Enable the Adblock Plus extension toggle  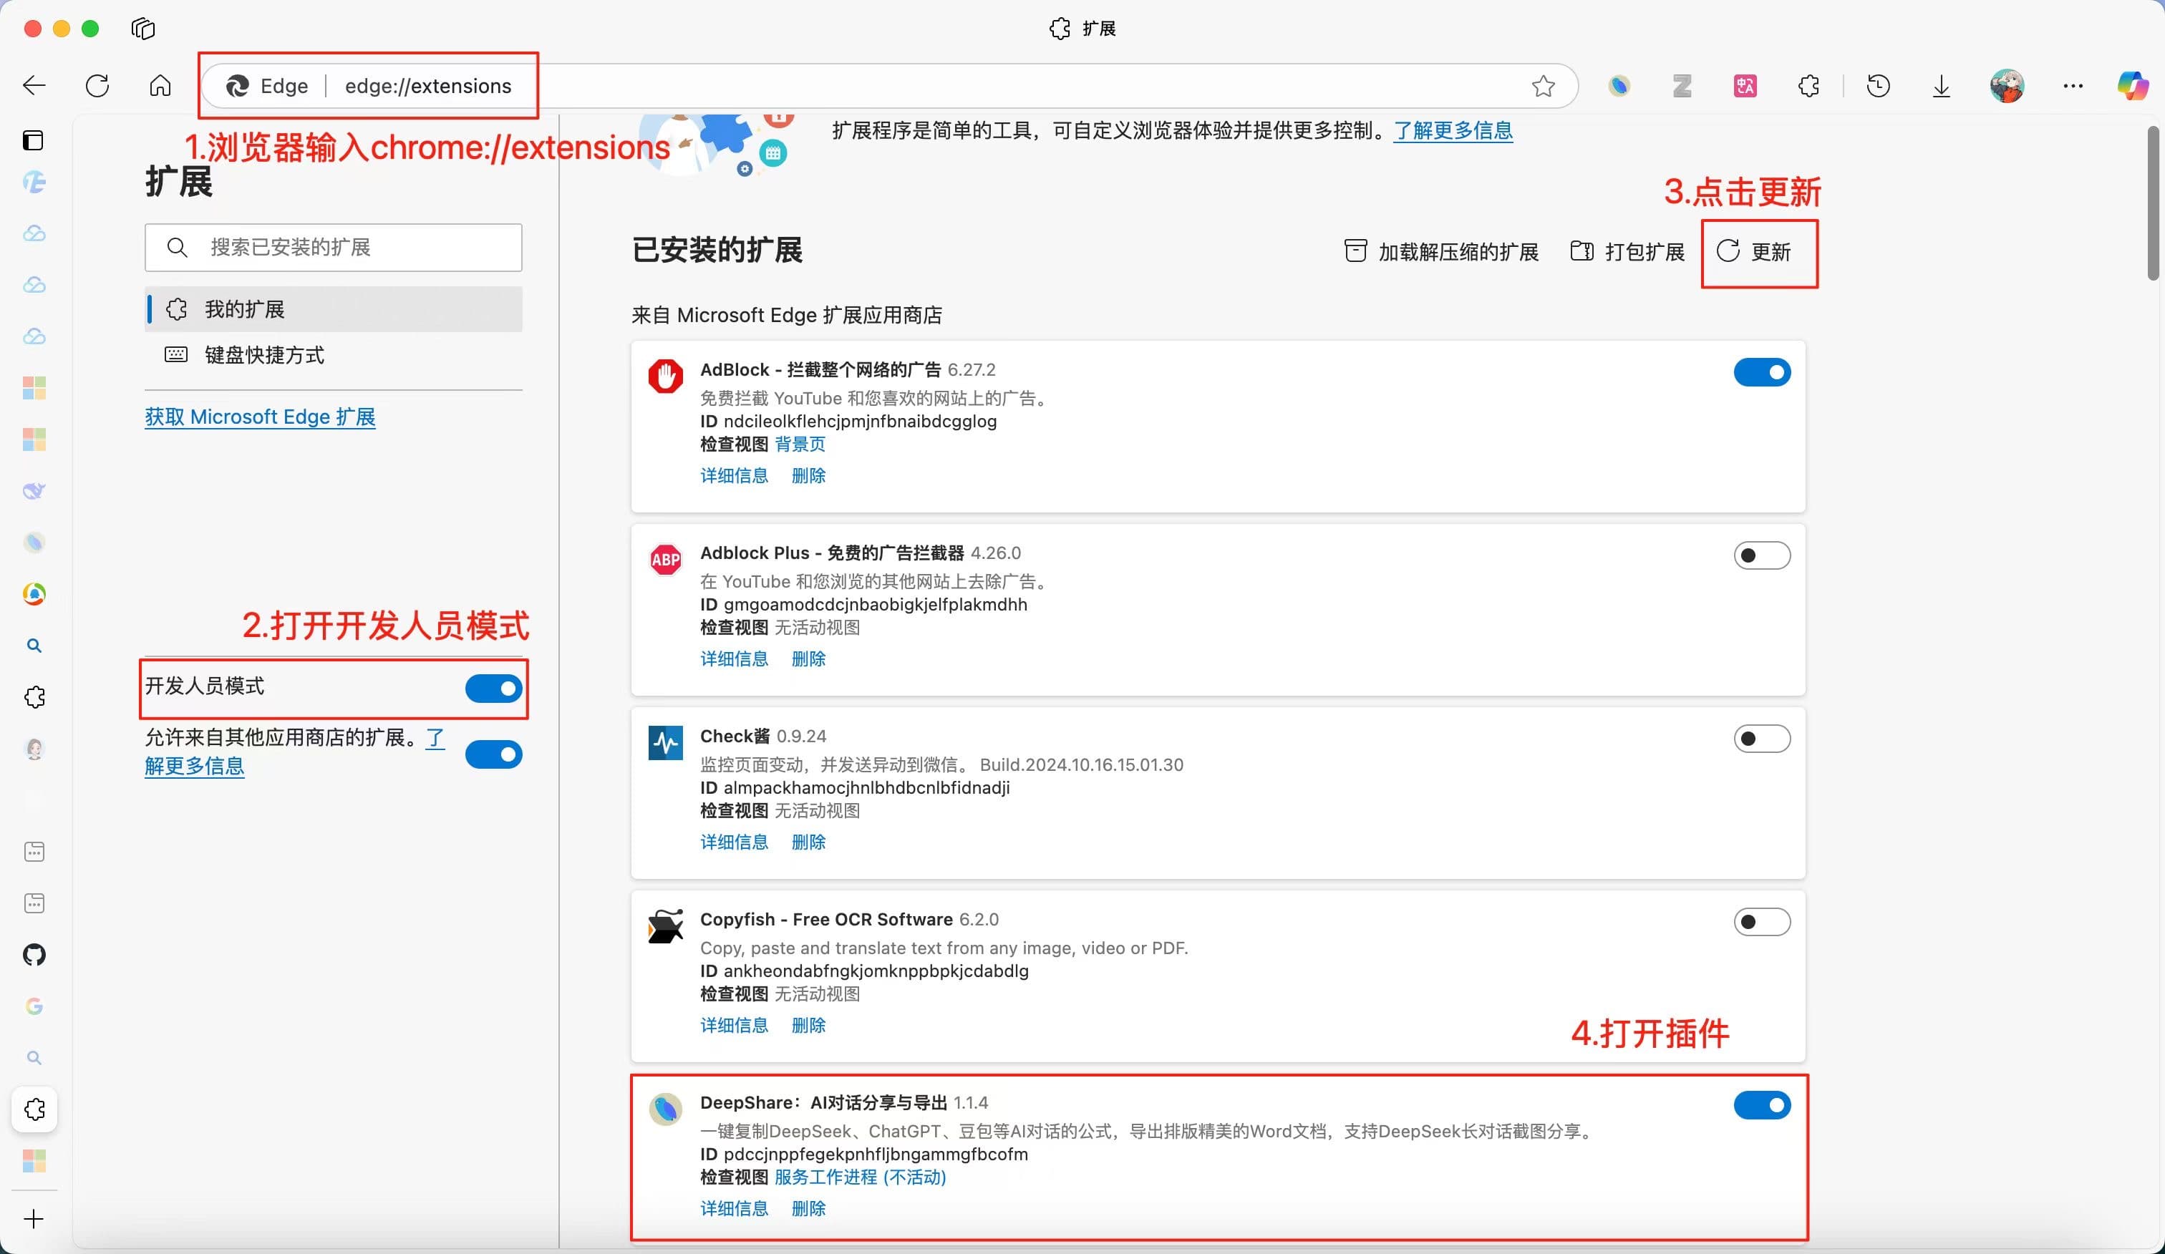click(x=1761, y=555)
